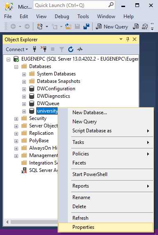158x235 pixels.
Task: Open the toolbar overflow options arrow
Action: [x=152, y=26]
